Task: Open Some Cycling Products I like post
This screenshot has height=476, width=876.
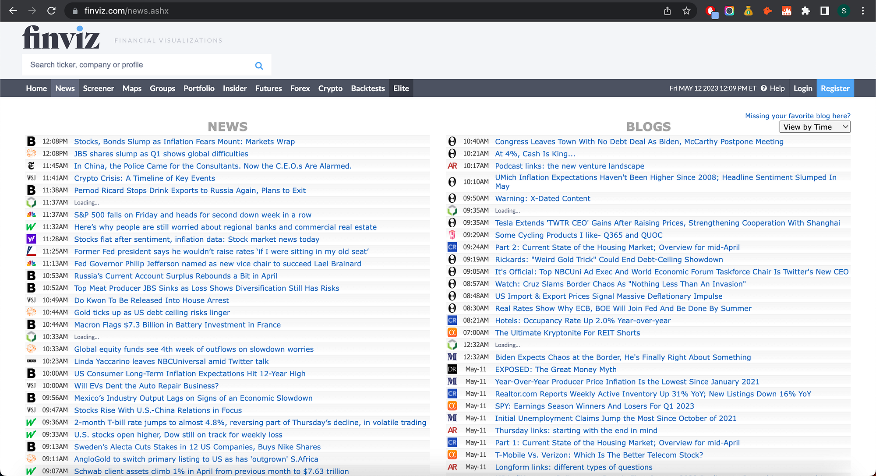Action: click(x=579, y=235)
